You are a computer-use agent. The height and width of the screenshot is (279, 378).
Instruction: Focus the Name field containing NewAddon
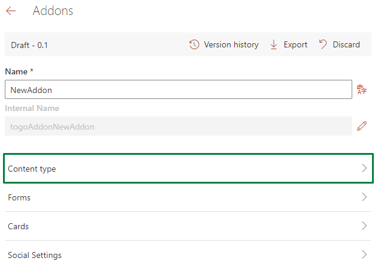pos(179,89)
